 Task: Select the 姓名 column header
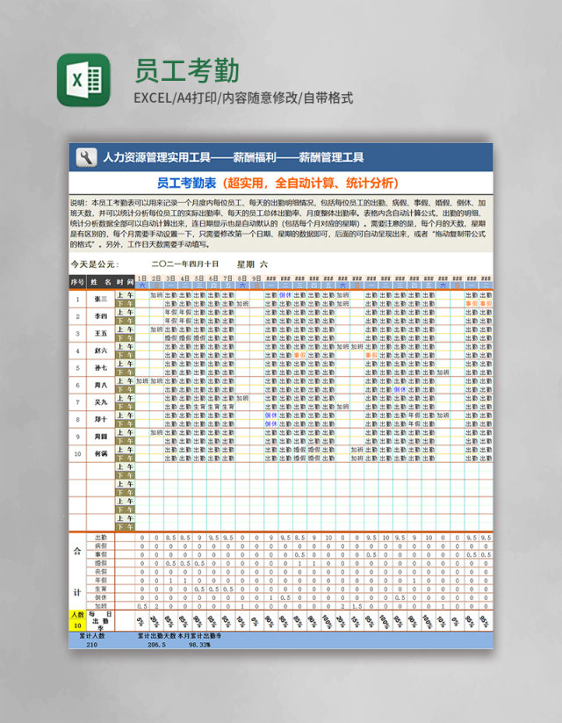[x=100, y=282]
